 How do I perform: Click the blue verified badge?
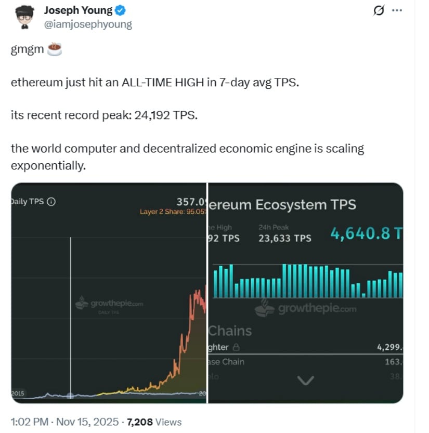tap(118, 10)
